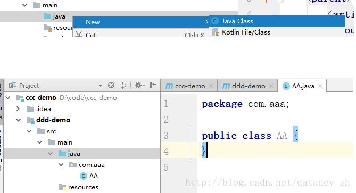Select the src folder
The image size is (356, 193).
point(51,131)
